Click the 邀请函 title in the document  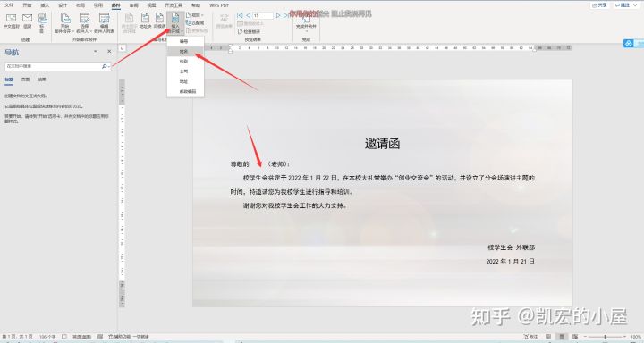pyautogui.click(x=383, y=144)
